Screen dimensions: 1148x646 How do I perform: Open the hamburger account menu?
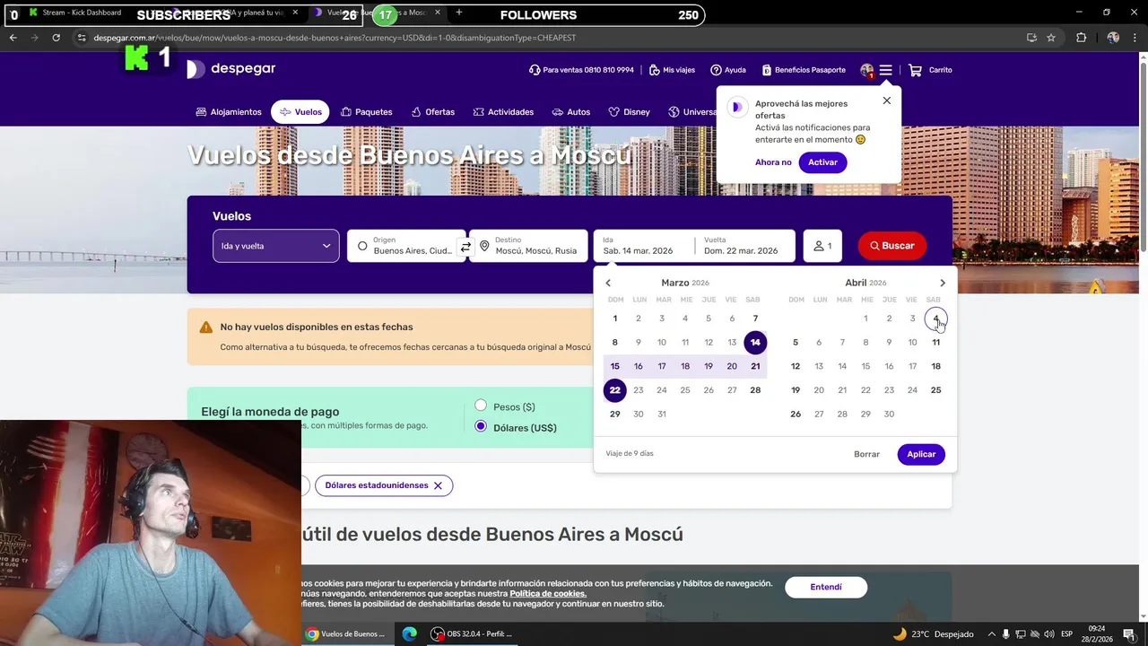pos(885,70)
